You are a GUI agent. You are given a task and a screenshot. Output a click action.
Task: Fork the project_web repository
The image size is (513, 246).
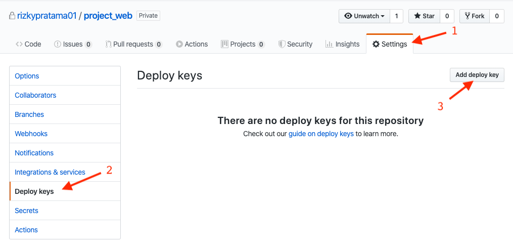pyautogui.click(x=475, y=16)
